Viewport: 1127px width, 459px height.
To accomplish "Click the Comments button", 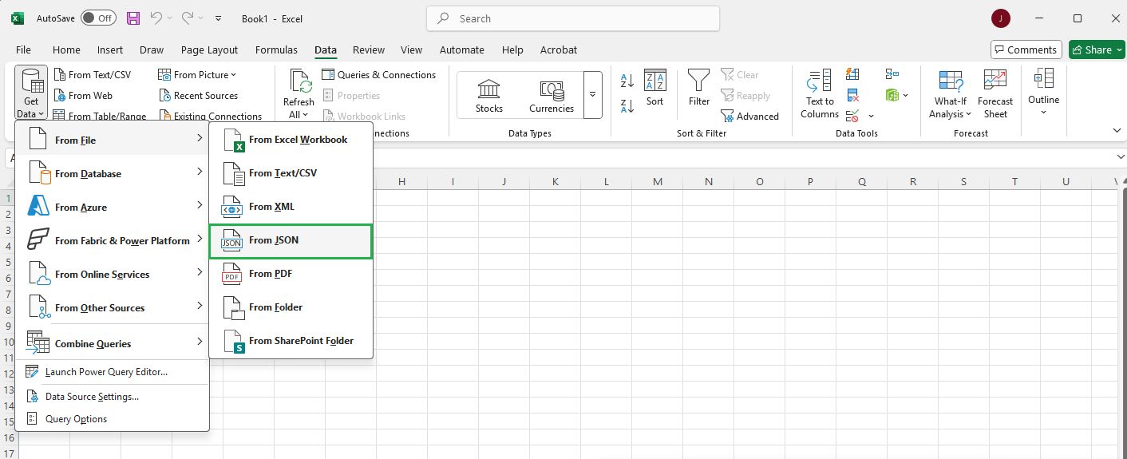I will point(1026,49).
